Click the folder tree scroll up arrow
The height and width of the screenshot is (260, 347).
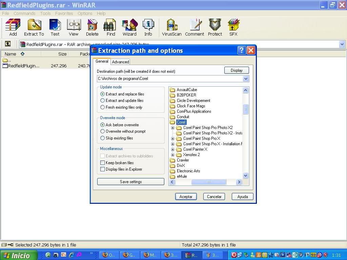pyautogui.click(x=245, y=90)
